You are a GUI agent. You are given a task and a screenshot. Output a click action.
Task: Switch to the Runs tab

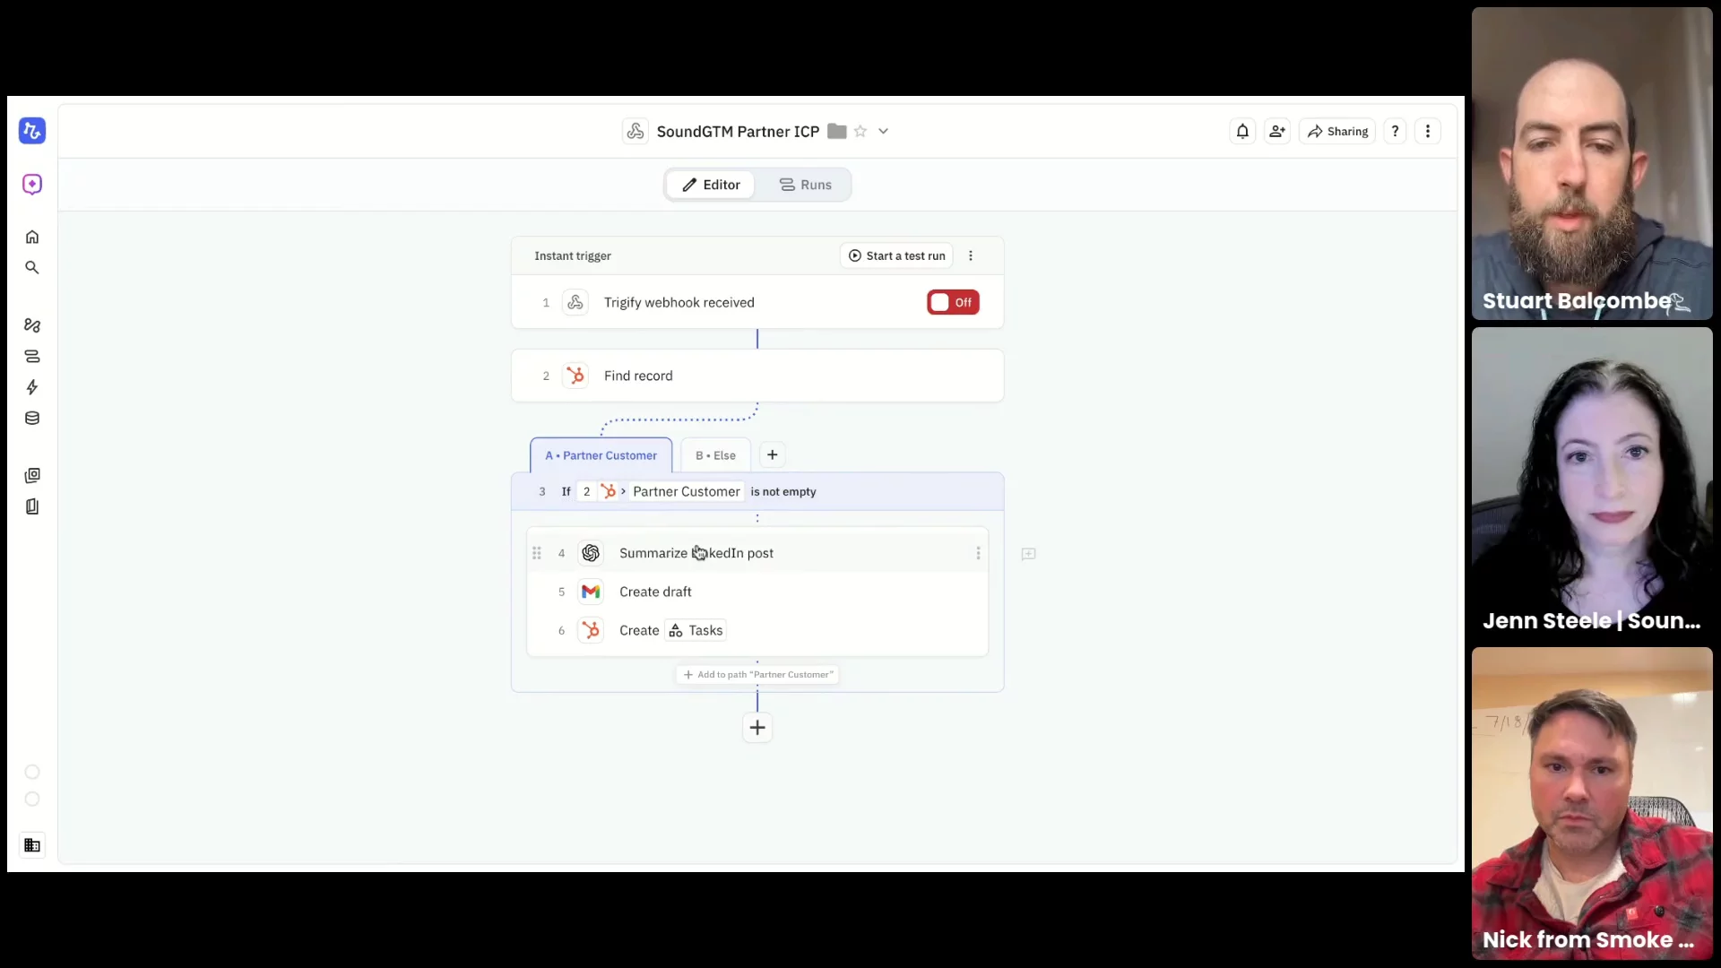(x=805, y=185)
